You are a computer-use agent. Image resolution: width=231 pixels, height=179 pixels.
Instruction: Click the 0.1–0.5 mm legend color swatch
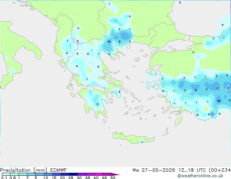(x=6, y=174)
